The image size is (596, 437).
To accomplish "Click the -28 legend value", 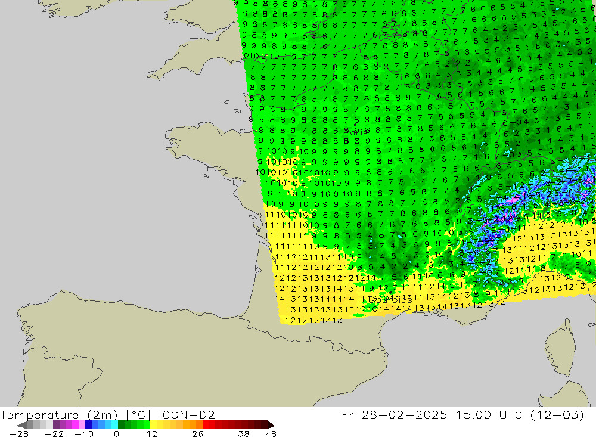I will click(x=19, y=434).
